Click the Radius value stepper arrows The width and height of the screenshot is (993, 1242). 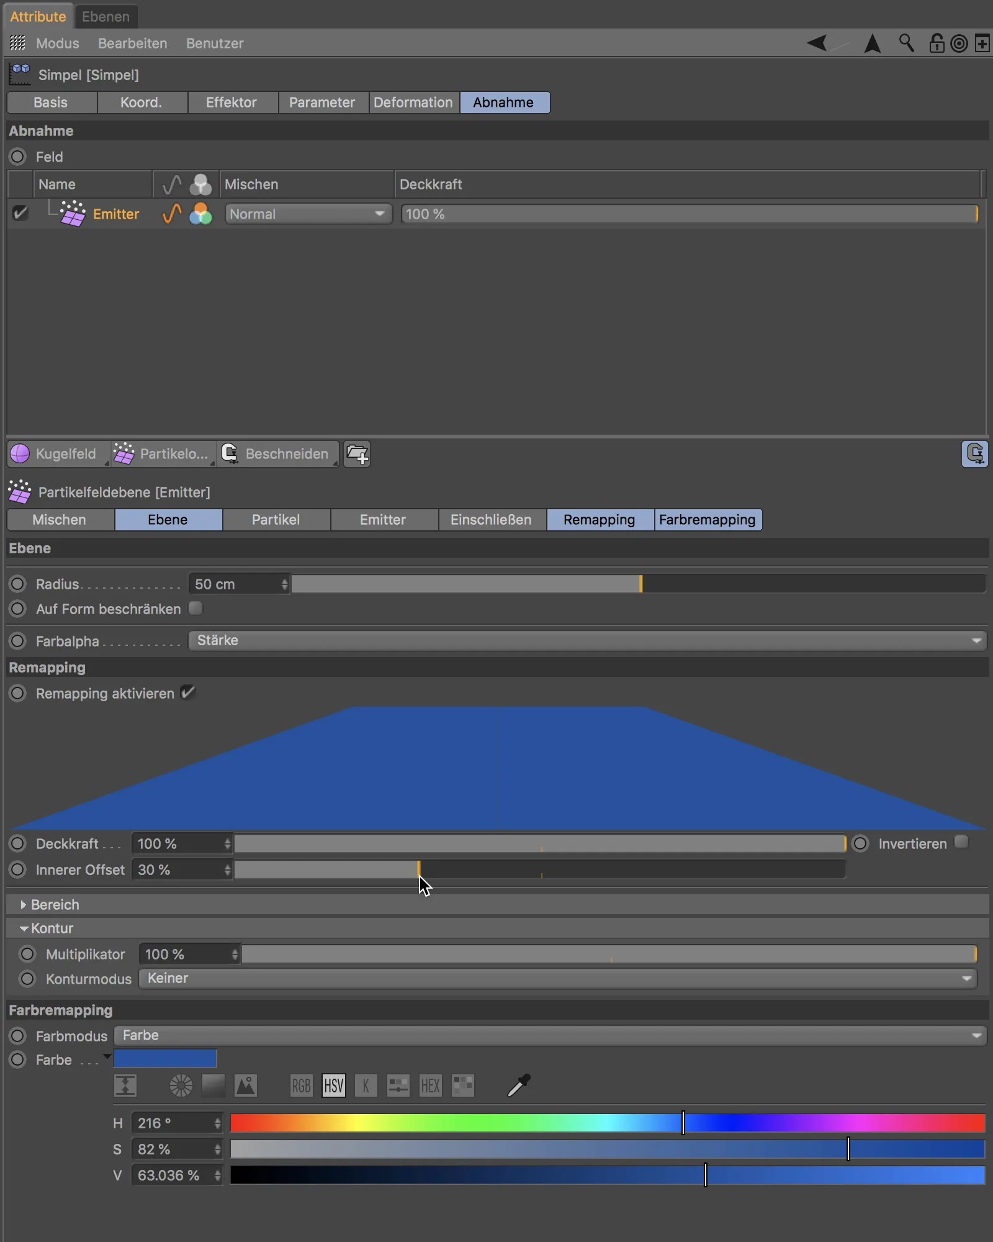coord(284,584)
